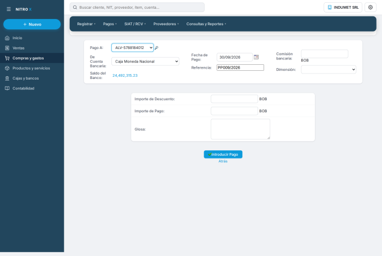This screenshot has height=256, width=382.
Task: Click the Glosa text area
Action: pos(240,129)
